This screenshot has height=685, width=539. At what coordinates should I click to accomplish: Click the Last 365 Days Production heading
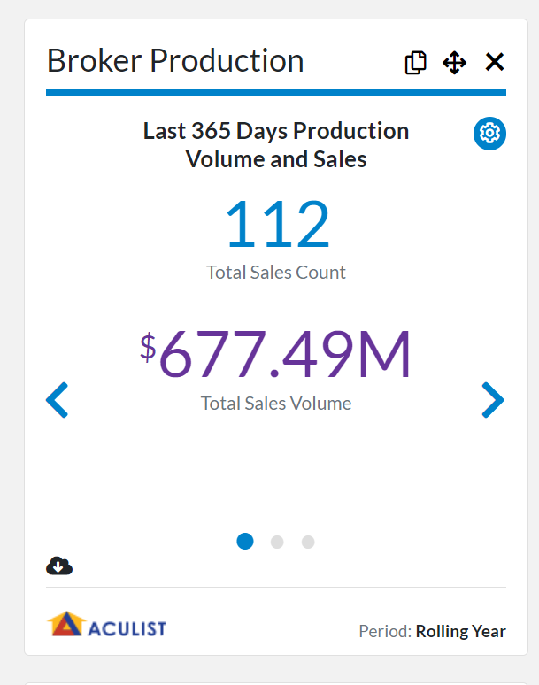(276, 145)
